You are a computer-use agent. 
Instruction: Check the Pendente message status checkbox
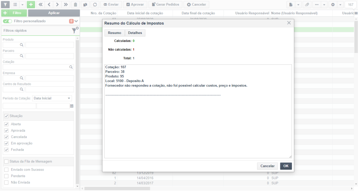pos(6,176)
